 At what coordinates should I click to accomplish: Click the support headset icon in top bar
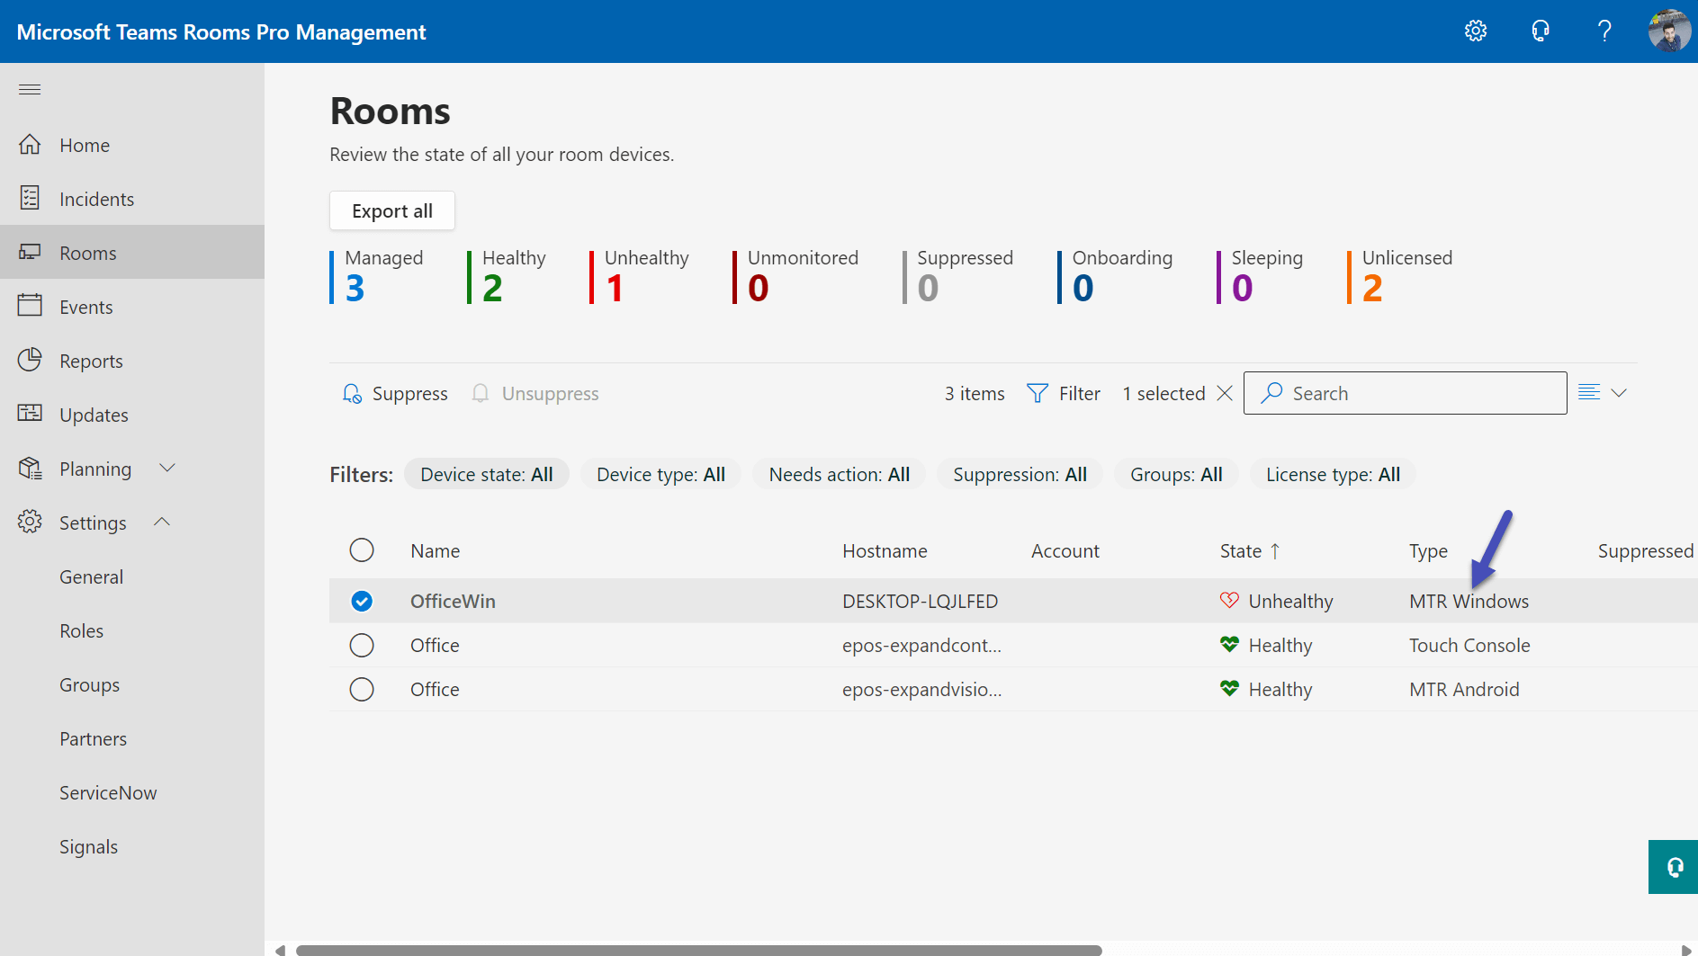tap(1540, 30)
